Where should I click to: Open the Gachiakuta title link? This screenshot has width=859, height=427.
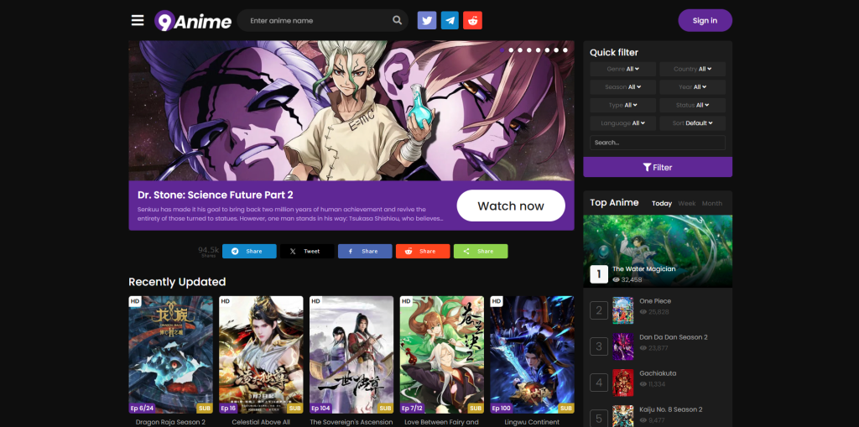(658, 373)
